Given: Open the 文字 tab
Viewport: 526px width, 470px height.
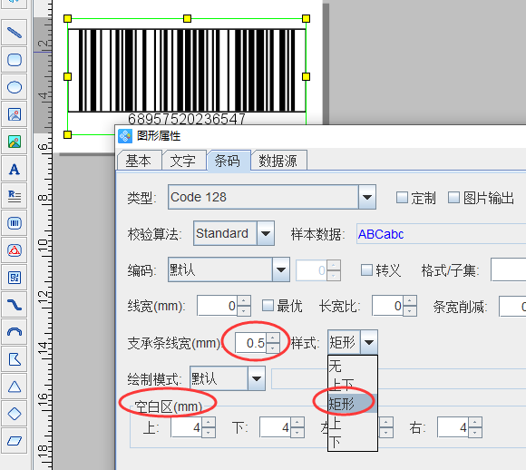Looking at the screenshot, I should (x=183, y=161).
